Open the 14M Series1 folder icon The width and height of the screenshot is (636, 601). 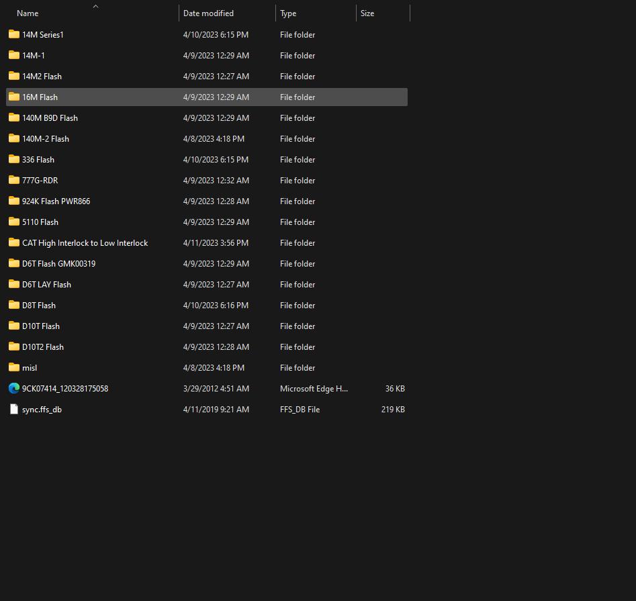(13, 34)
